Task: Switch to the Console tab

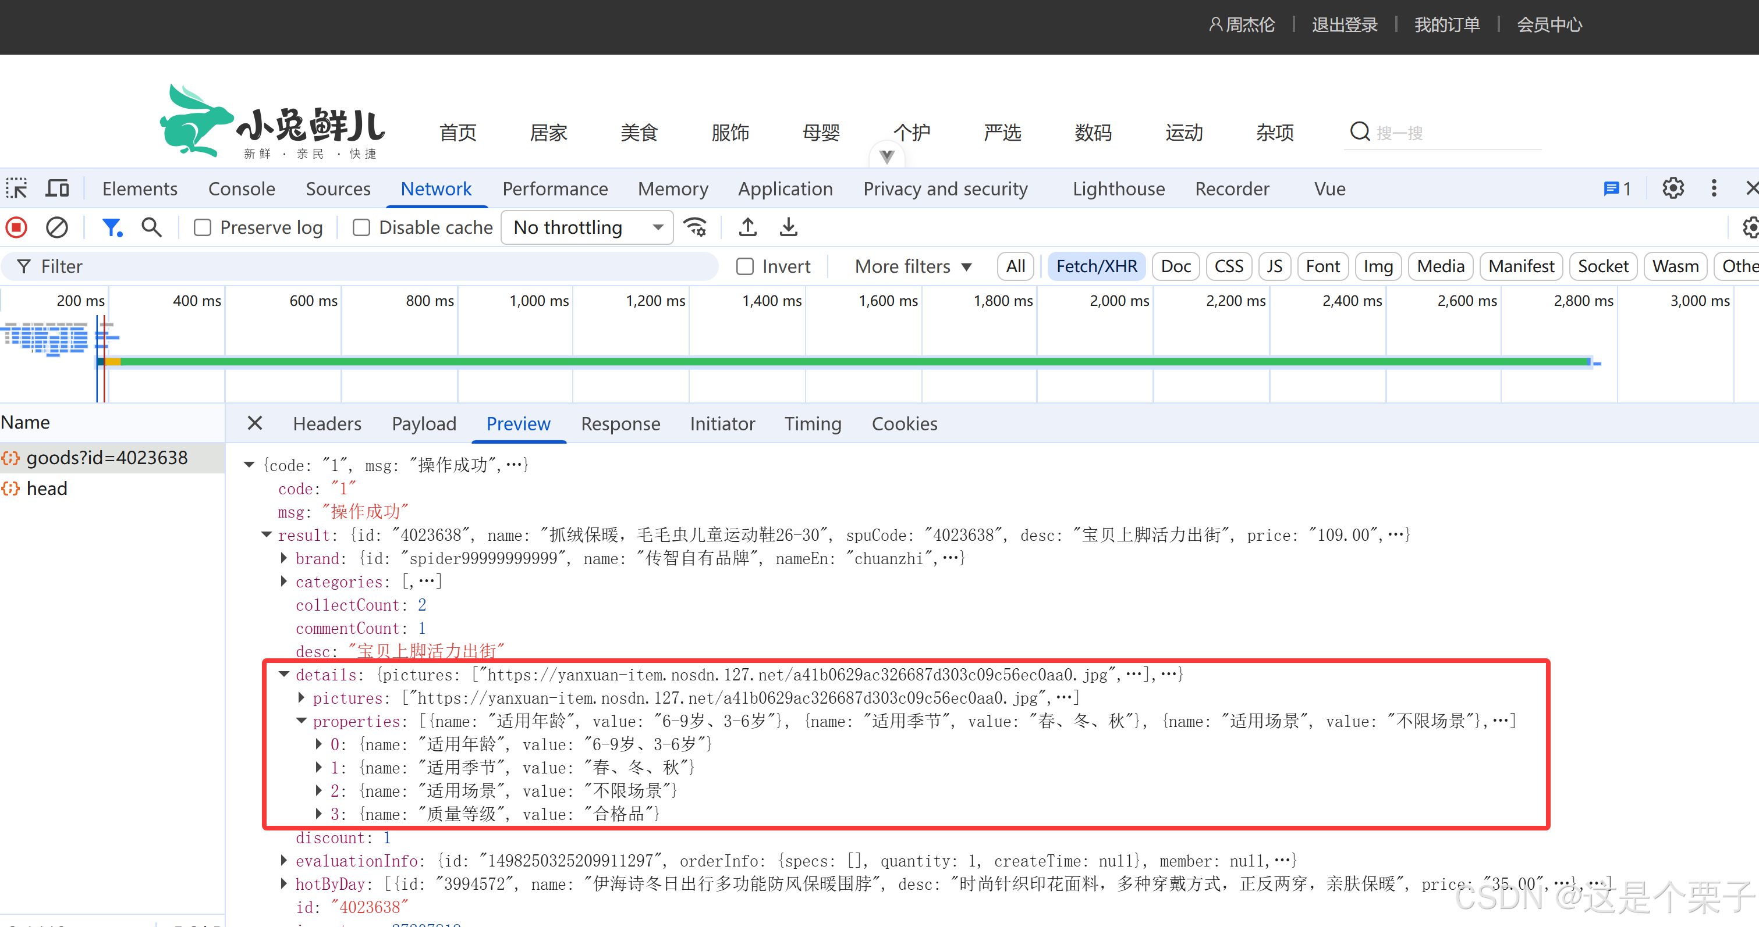Action: [x=241, y=188]
